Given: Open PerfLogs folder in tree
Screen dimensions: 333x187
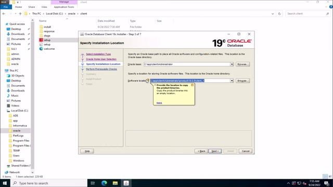Looking at the screenshot, I should tap(18, 136).
